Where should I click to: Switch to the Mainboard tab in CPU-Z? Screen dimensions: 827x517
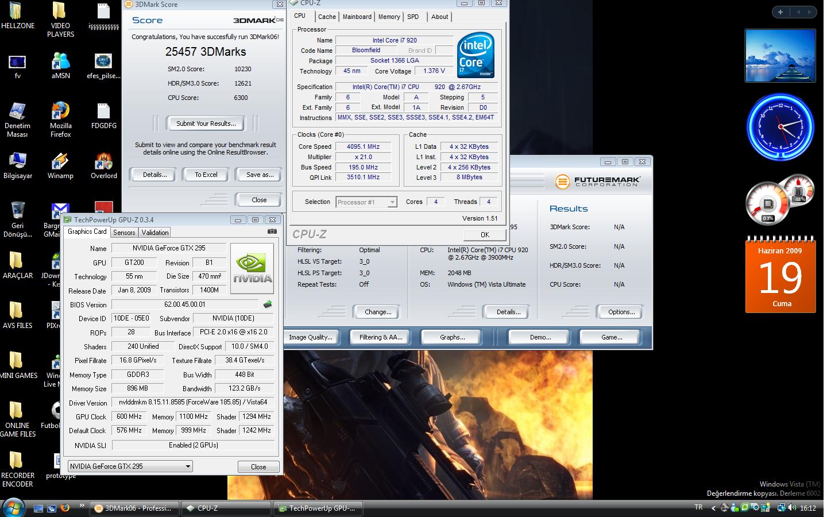[357, 17]
